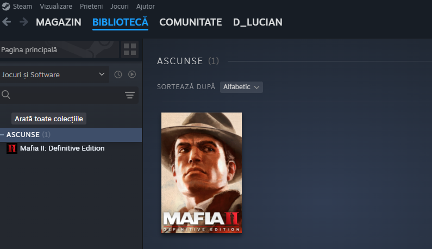Click the recent activity clock icon
This screenshot has height=249, width=432.
pyautogui.click(x=118, y=74)
